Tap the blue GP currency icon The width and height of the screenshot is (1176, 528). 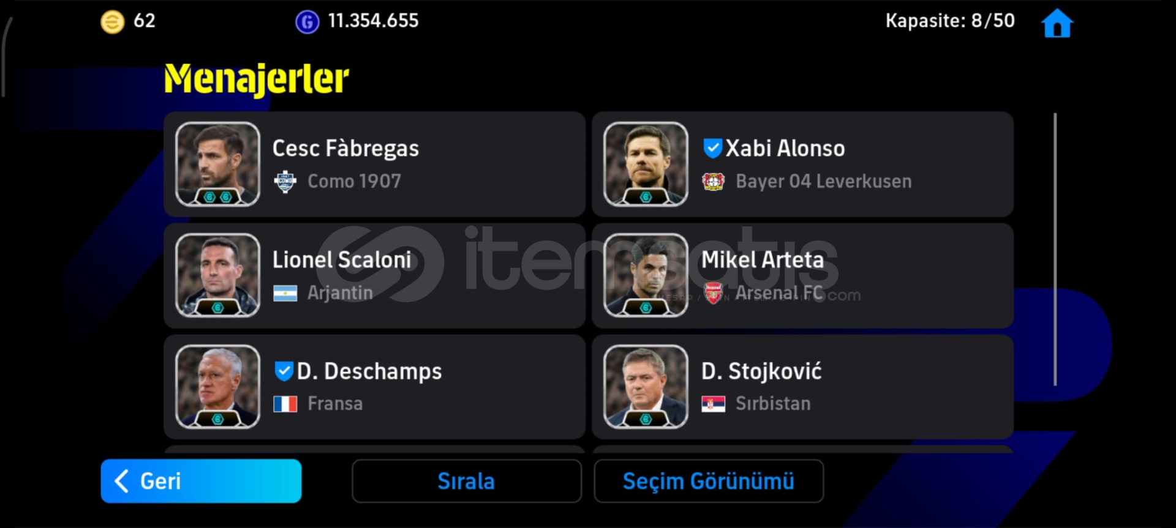pos(307,22)
